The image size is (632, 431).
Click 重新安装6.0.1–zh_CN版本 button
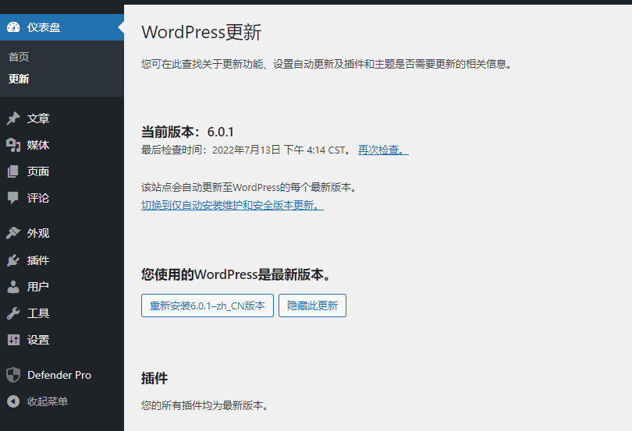tap(208, 306)
